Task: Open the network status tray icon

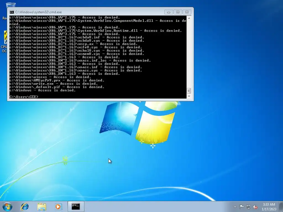Action: click(x=248, y=207)
